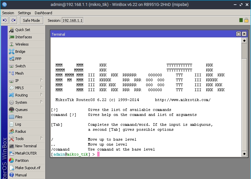Click 'Move up one level' text
The image size is (251, 179).
(x=107, y=144)
